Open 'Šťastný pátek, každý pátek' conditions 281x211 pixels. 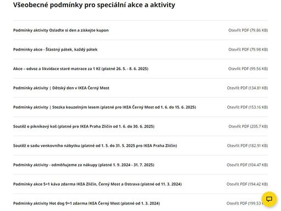(x=55, y=49)
